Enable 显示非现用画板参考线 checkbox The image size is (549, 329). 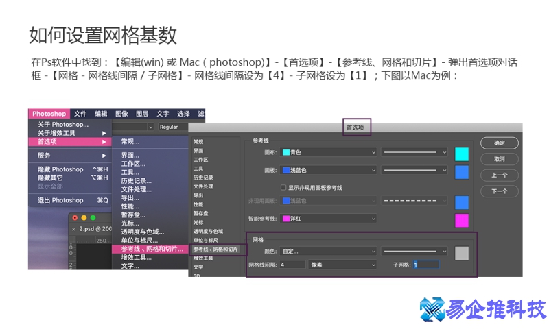(x=283, y=187)
